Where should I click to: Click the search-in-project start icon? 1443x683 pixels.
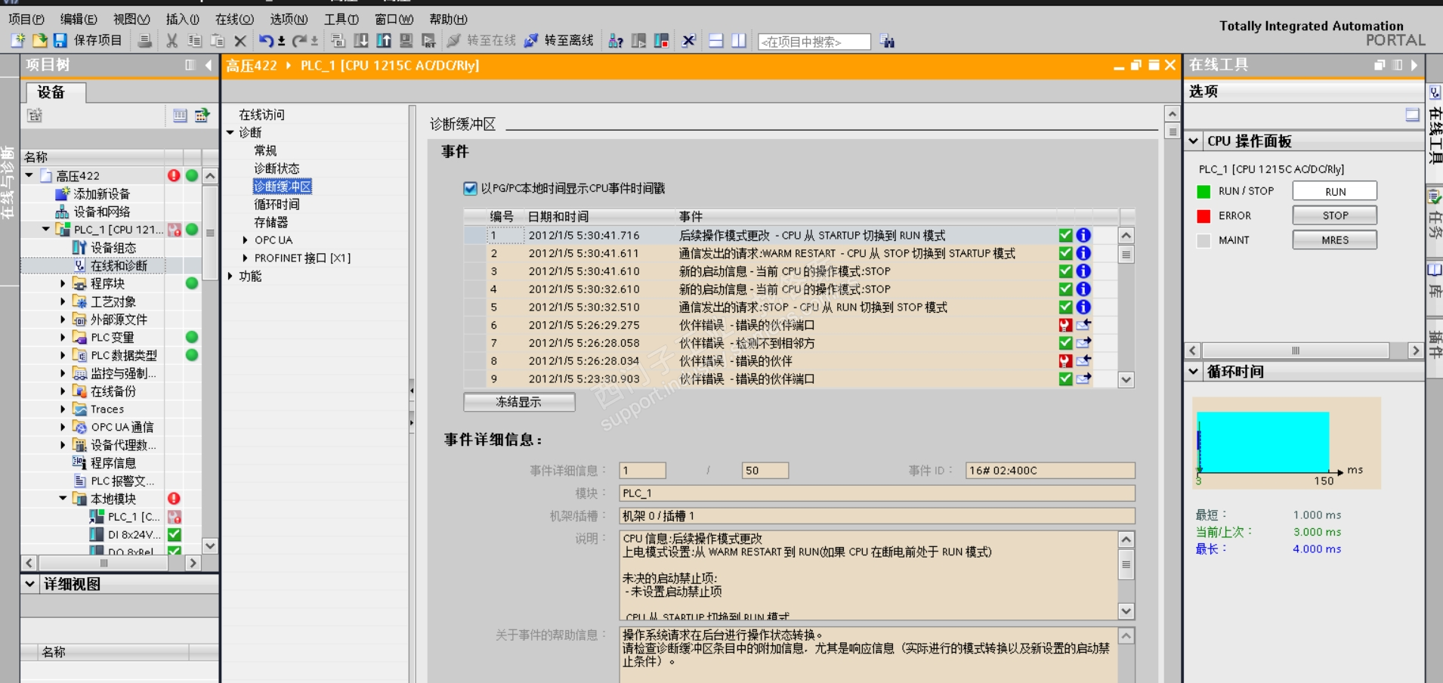[887, 42]
